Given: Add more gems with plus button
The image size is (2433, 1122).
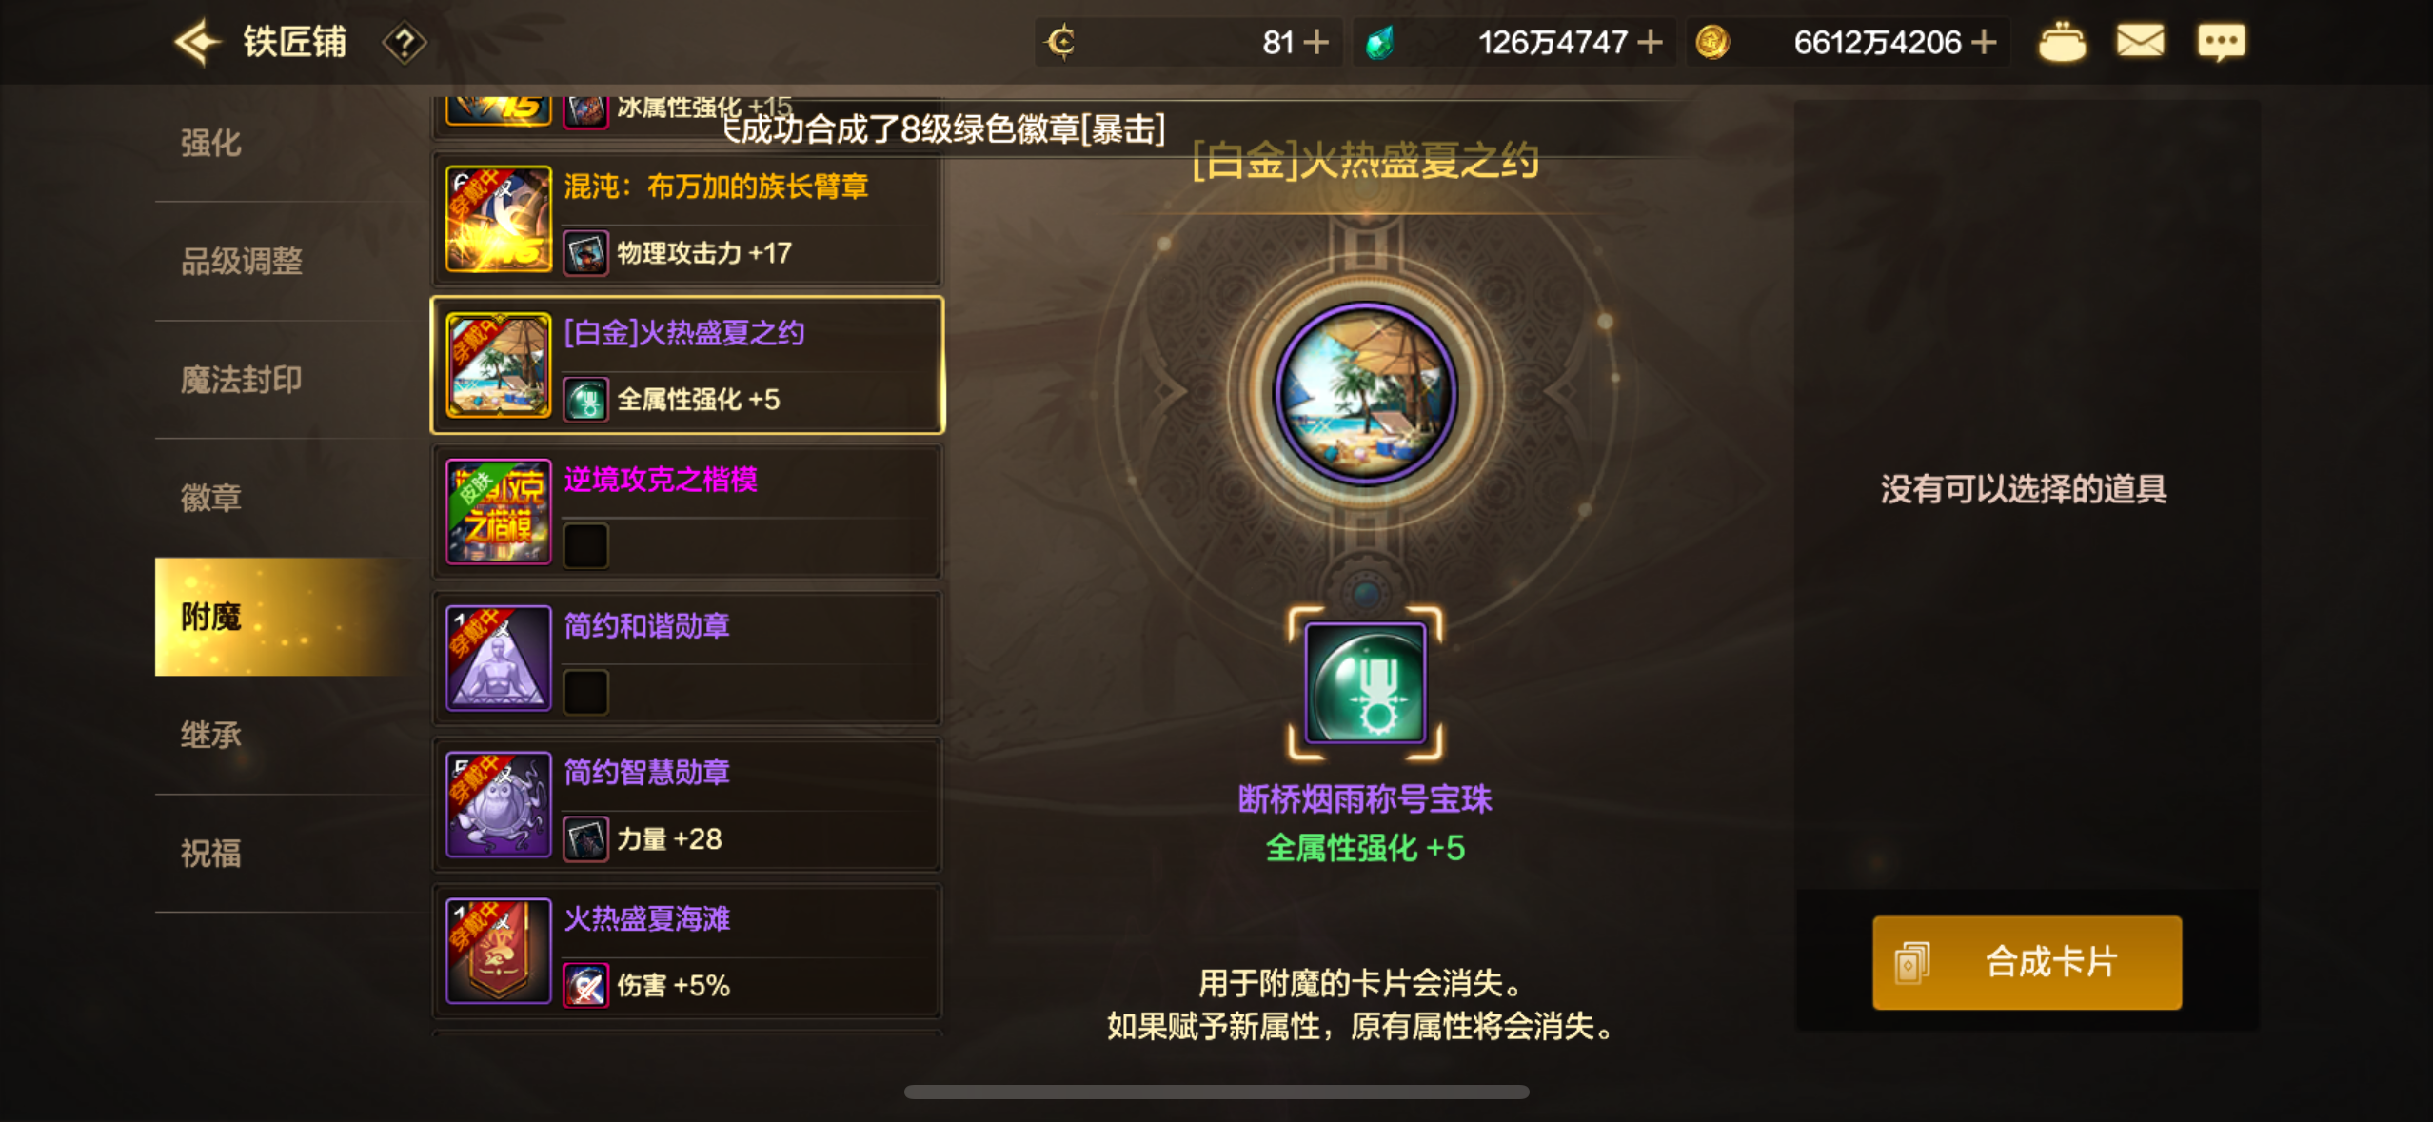Looking at the screenshot, I should (x=1650, y=42).
